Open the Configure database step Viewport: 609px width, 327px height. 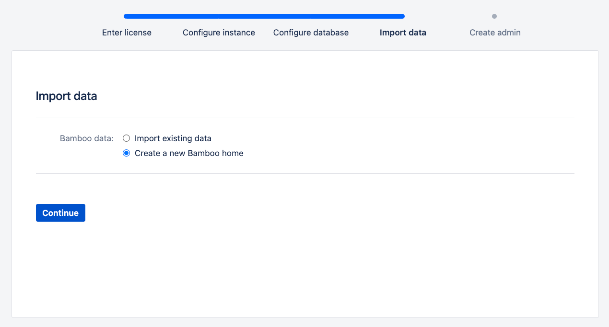[311, 33]
